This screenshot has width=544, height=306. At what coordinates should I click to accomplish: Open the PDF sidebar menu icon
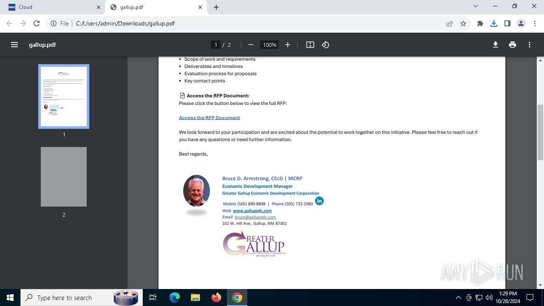point(14,45)
